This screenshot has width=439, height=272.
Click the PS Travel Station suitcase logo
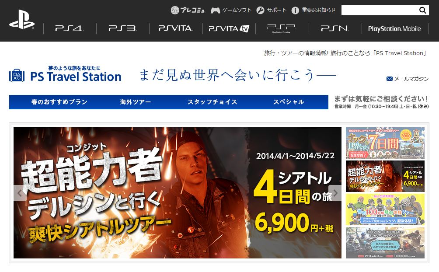coord(17,76)
